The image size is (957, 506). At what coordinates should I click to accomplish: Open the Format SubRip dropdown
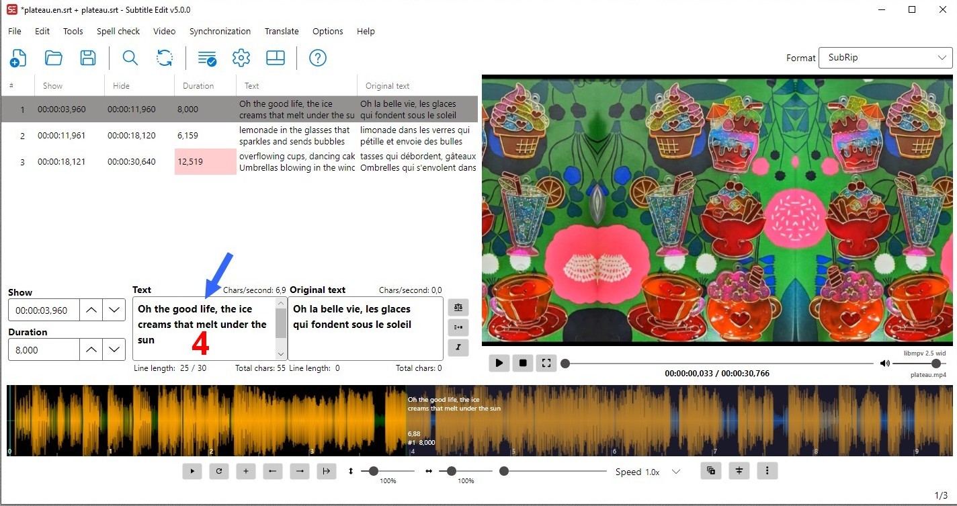click(x=885, y=58)
